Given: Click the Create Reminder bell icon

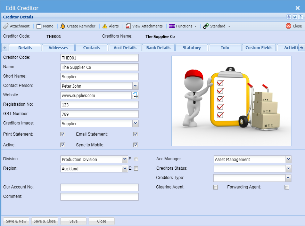Looking at the screenshot, I should pyautogui.click(x=63, y=26).
